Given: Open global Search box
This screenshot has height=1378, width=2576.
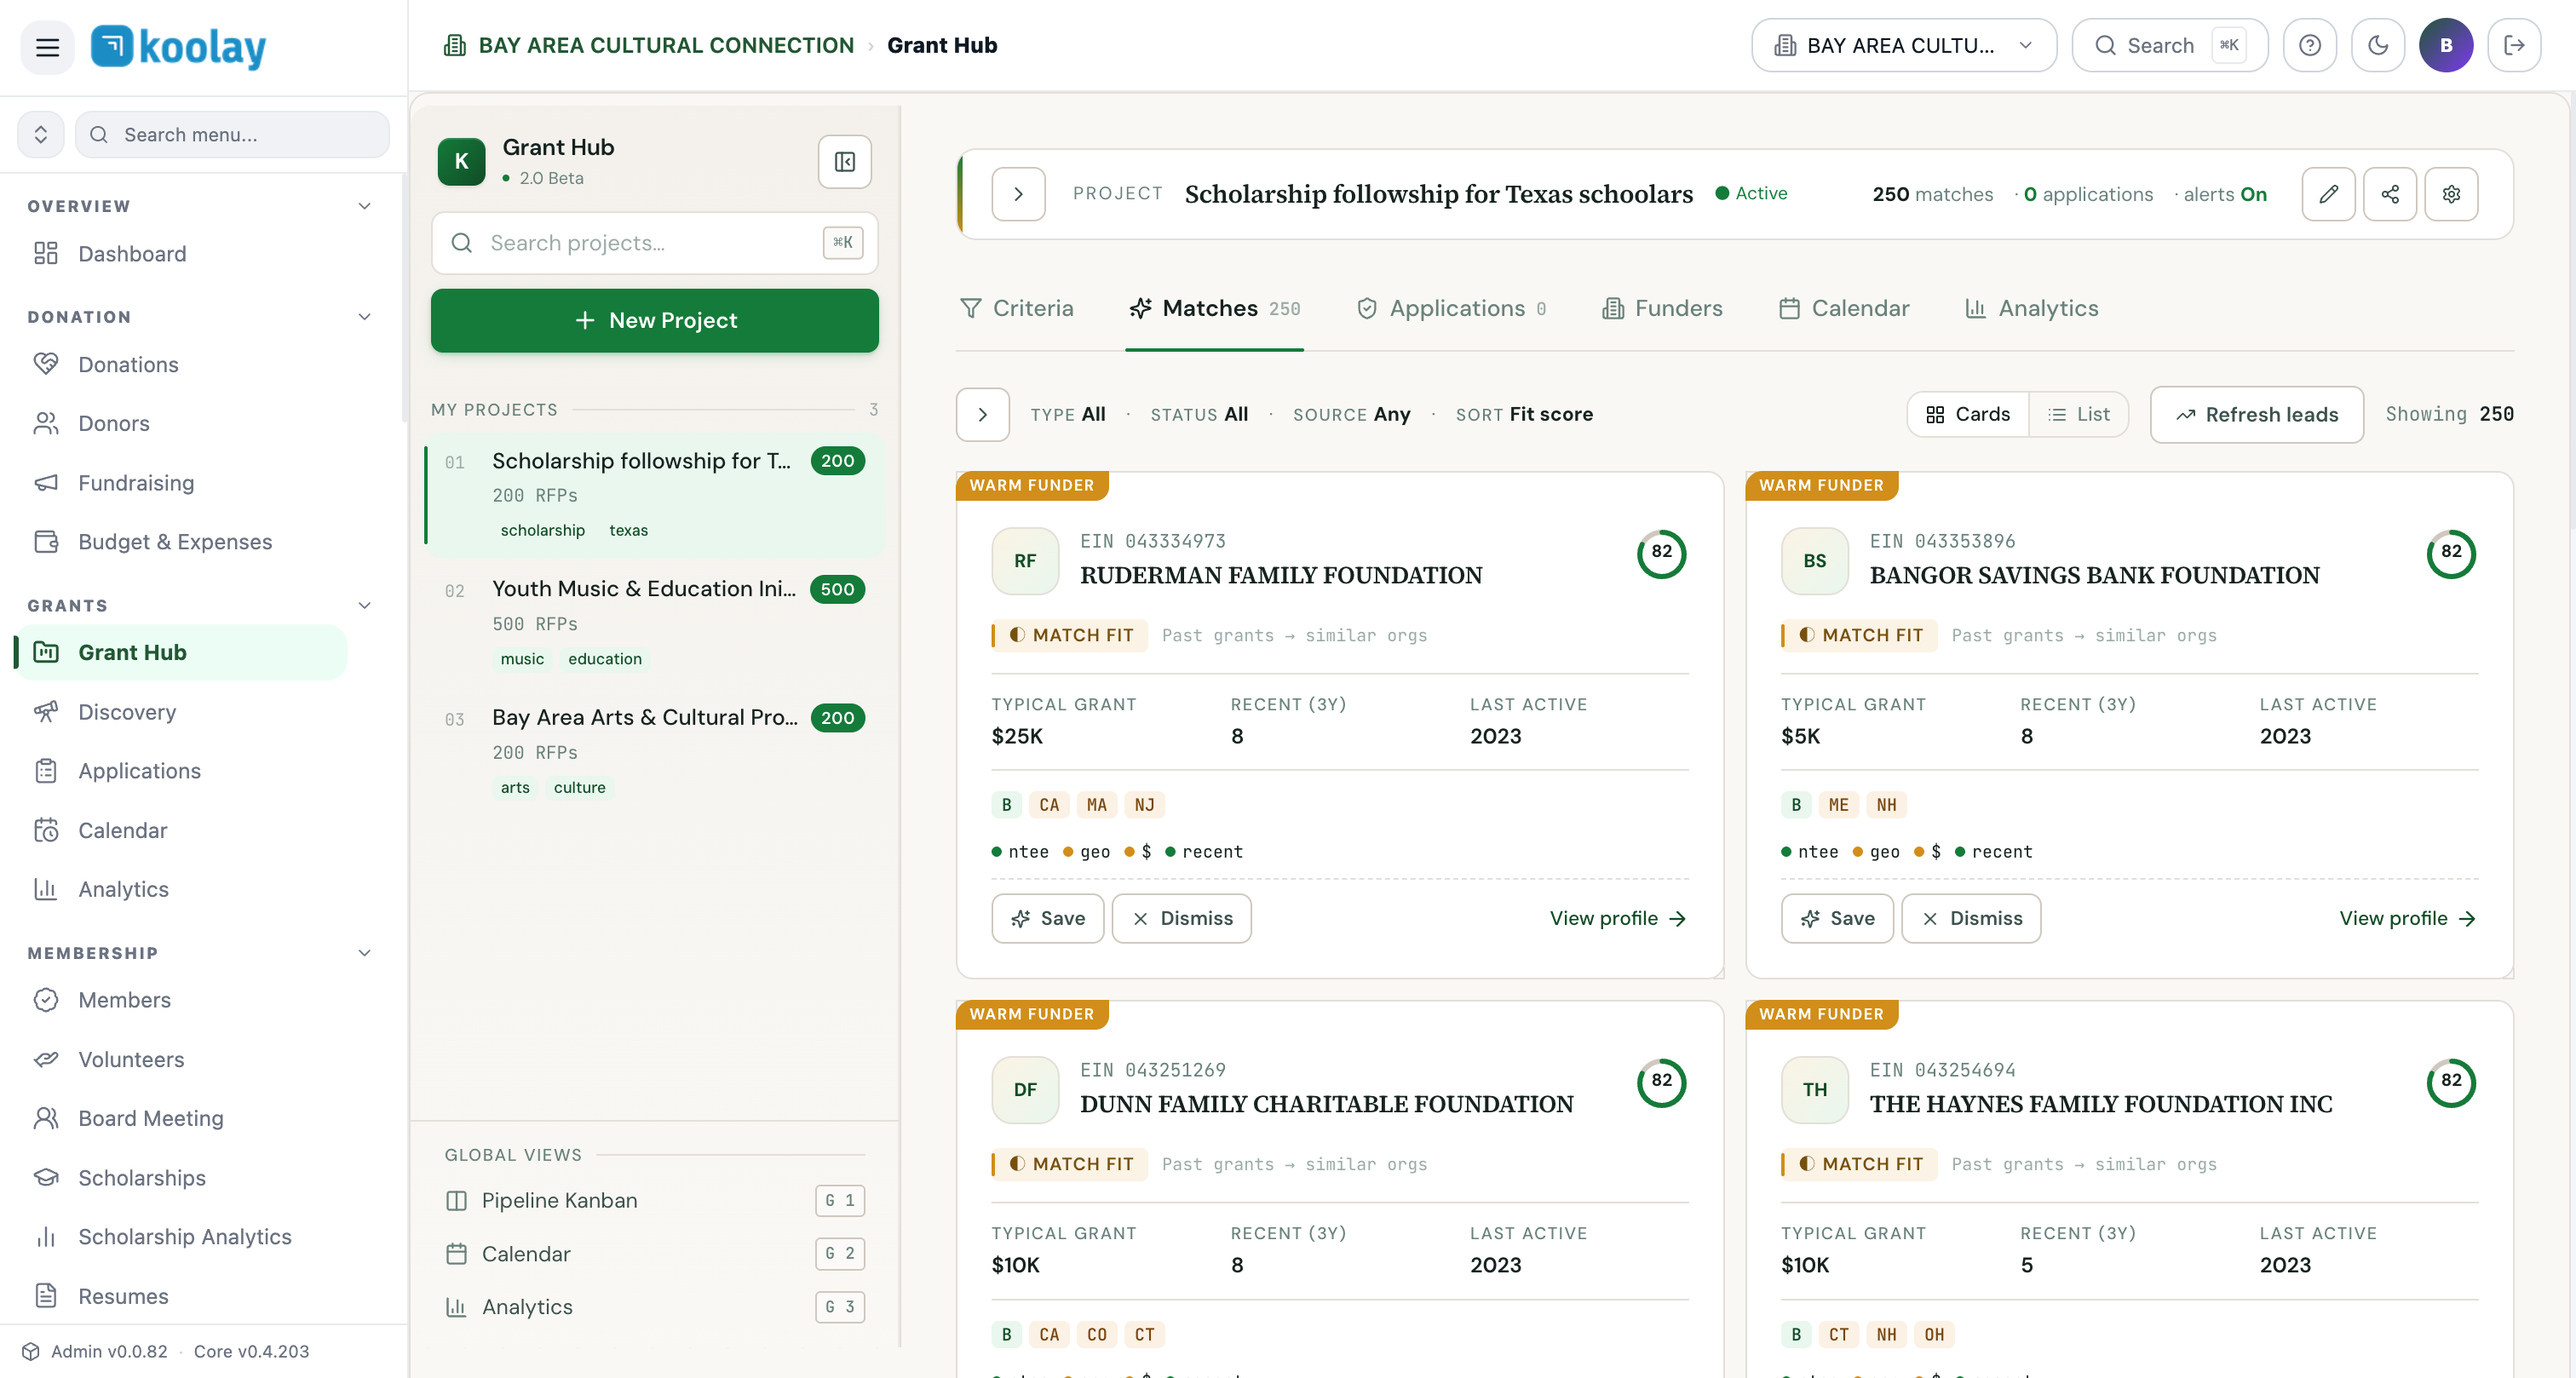Looking at the screenshot, I should point(2168,45).
